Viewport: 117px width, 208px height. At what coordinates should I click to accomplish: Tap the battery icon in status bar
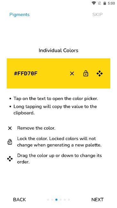[105, 3]
